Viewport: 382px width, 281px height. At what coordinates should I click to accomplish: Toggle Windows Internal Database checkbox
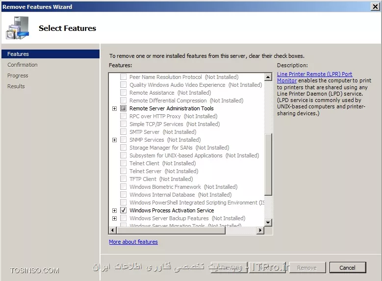click(x=123, y=195)
